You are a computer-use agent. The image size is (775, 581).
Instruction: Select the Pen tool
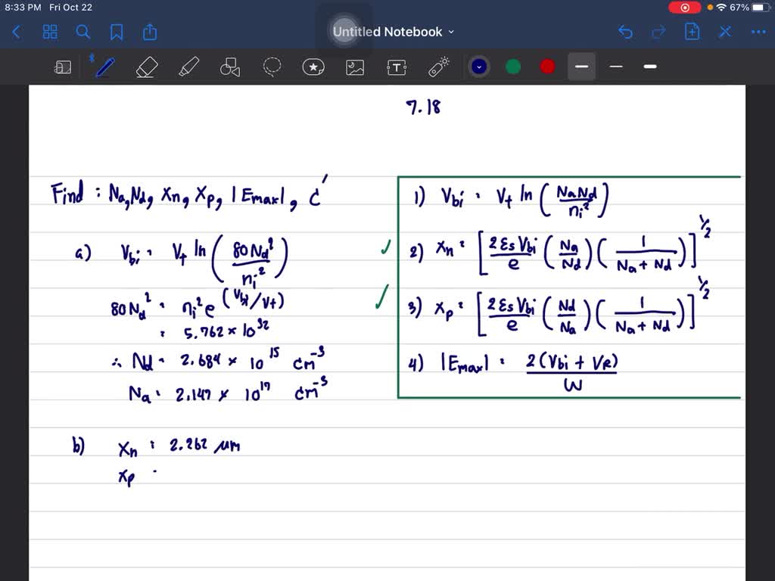tap(104, 67)
